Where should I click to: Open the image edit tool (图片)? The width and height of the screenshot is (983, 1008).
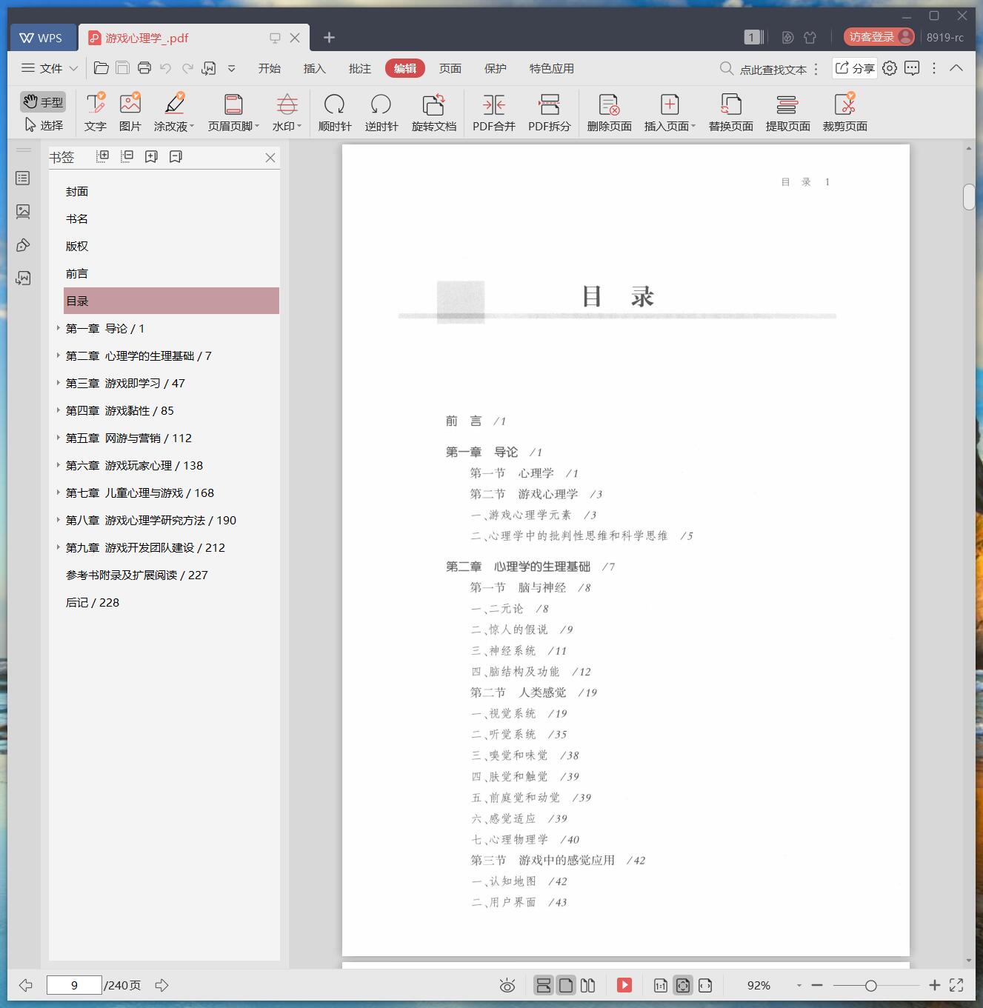[130, 112]
